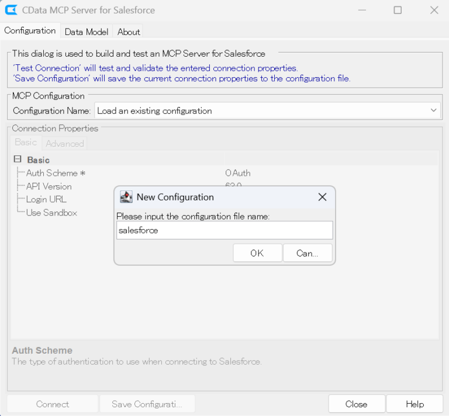Maximize the CData MCP Server window
449x416 pixels.
point(398,10)
